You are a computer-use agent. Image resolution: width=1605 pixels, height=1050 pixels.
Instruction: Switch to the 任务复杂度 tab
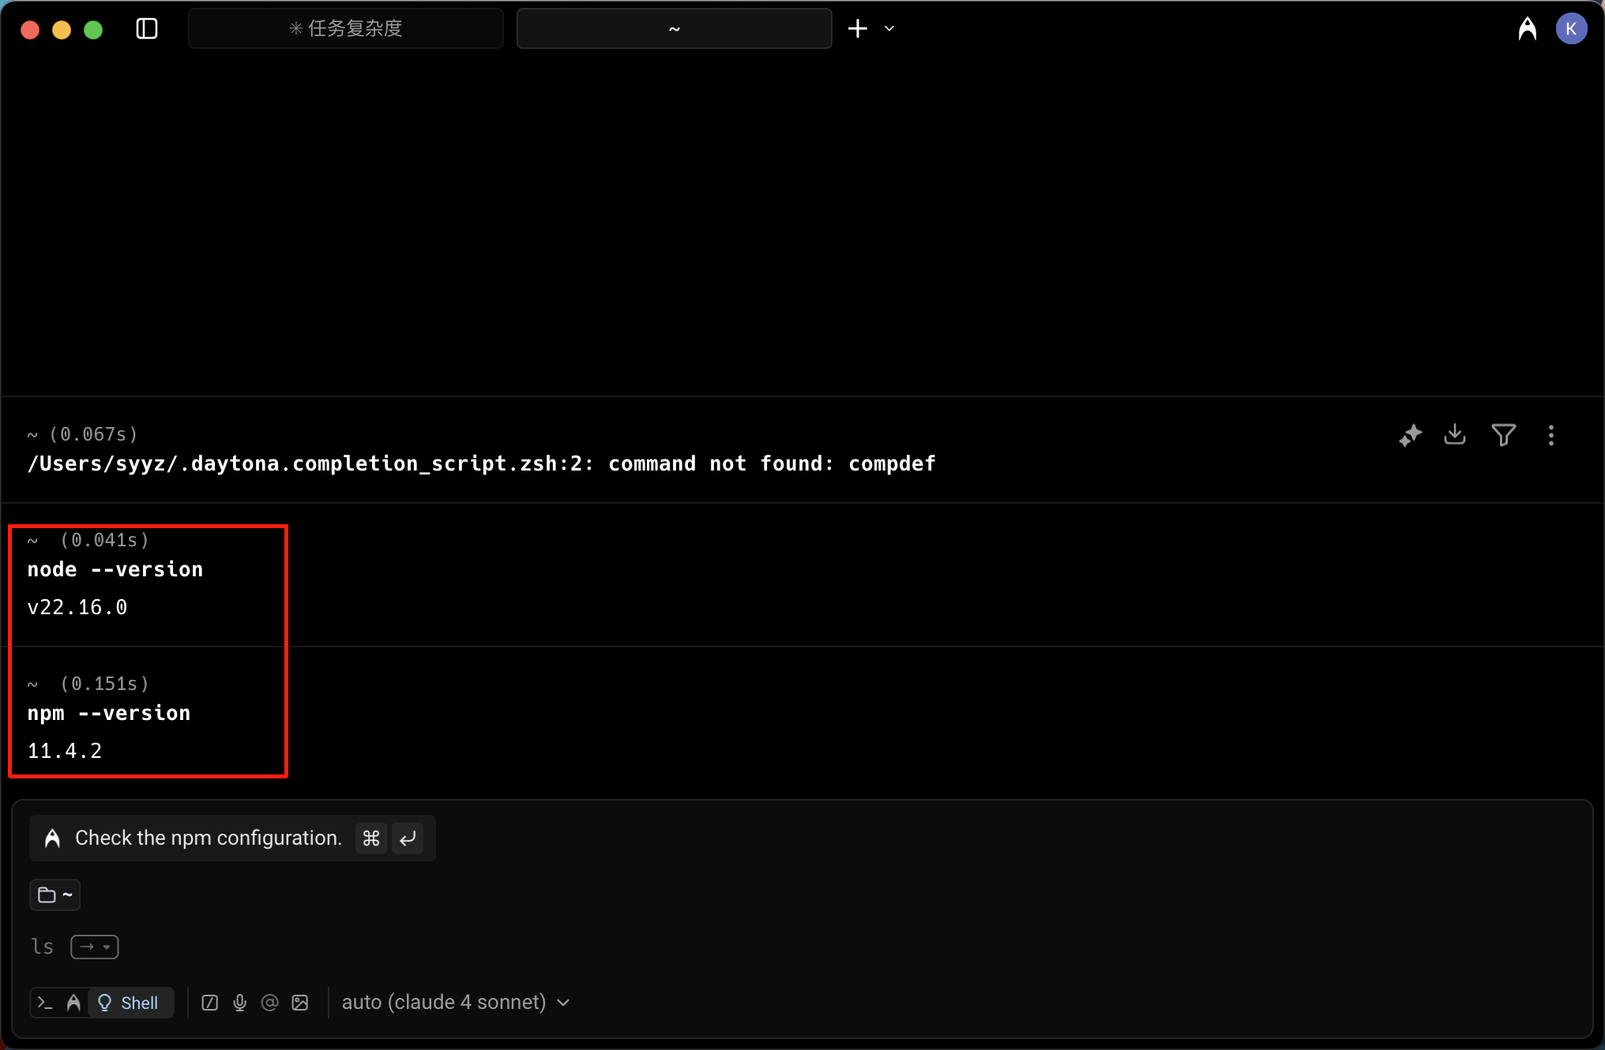coord(346,29)
